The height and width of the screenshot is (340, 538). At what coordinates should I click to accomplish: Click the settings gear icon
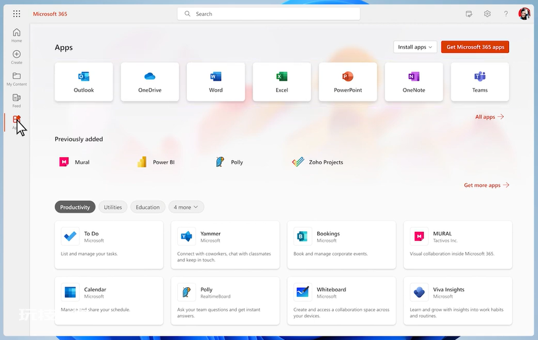pyautogui.click(x=487, y=14)
